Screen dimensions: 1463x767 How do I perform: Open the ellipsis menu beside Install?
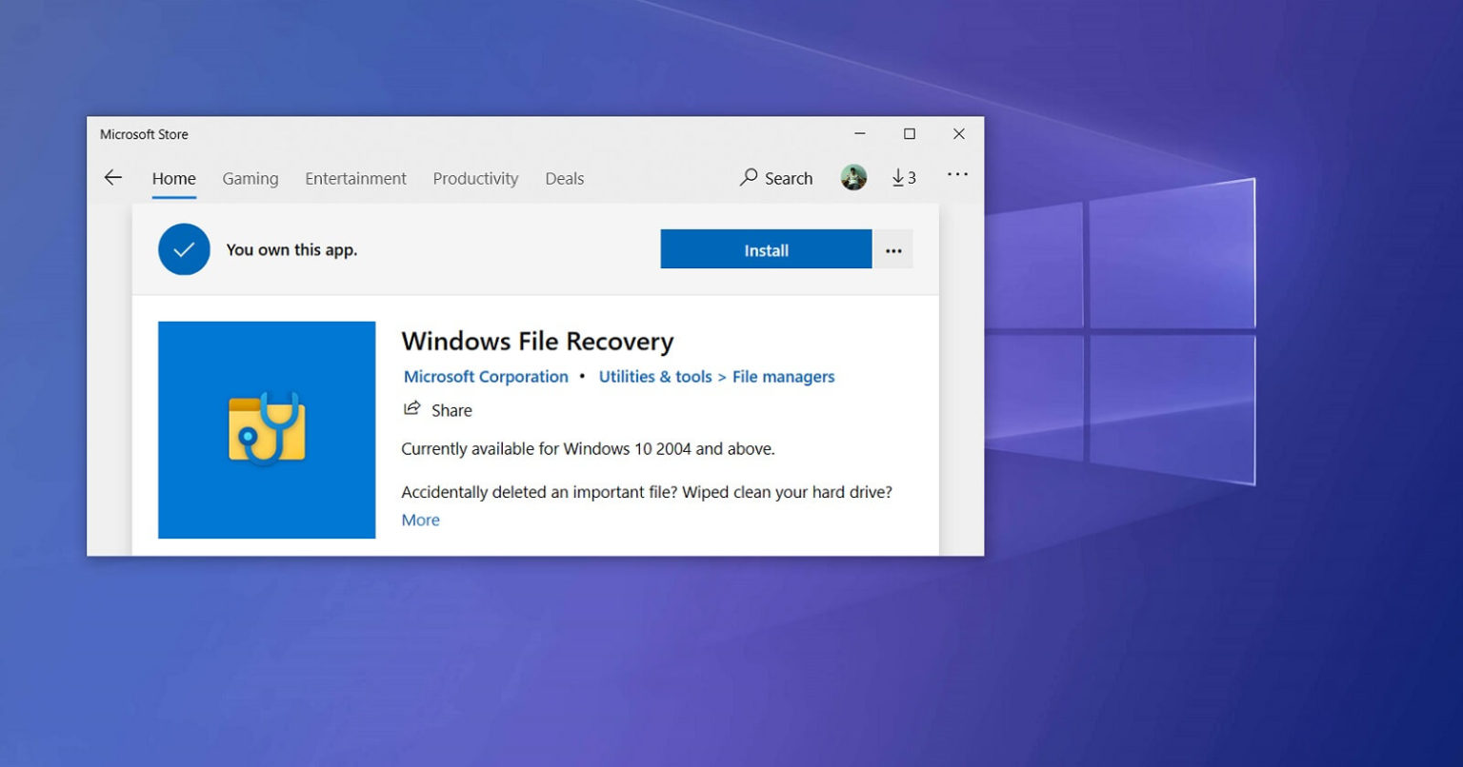click(893, 249)
